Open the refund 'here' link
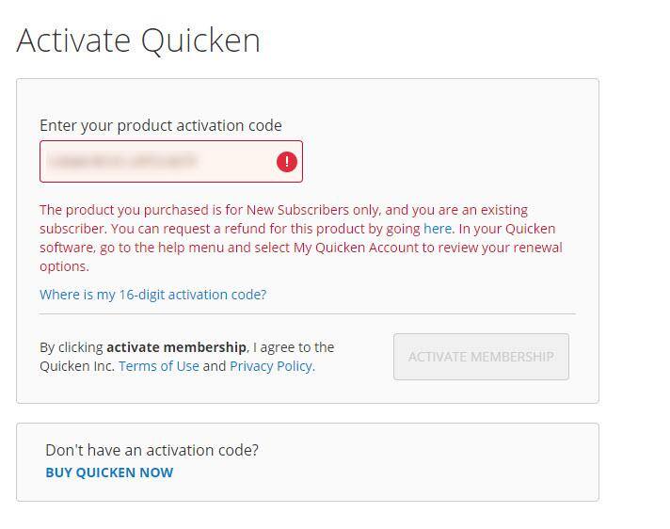 438,229
